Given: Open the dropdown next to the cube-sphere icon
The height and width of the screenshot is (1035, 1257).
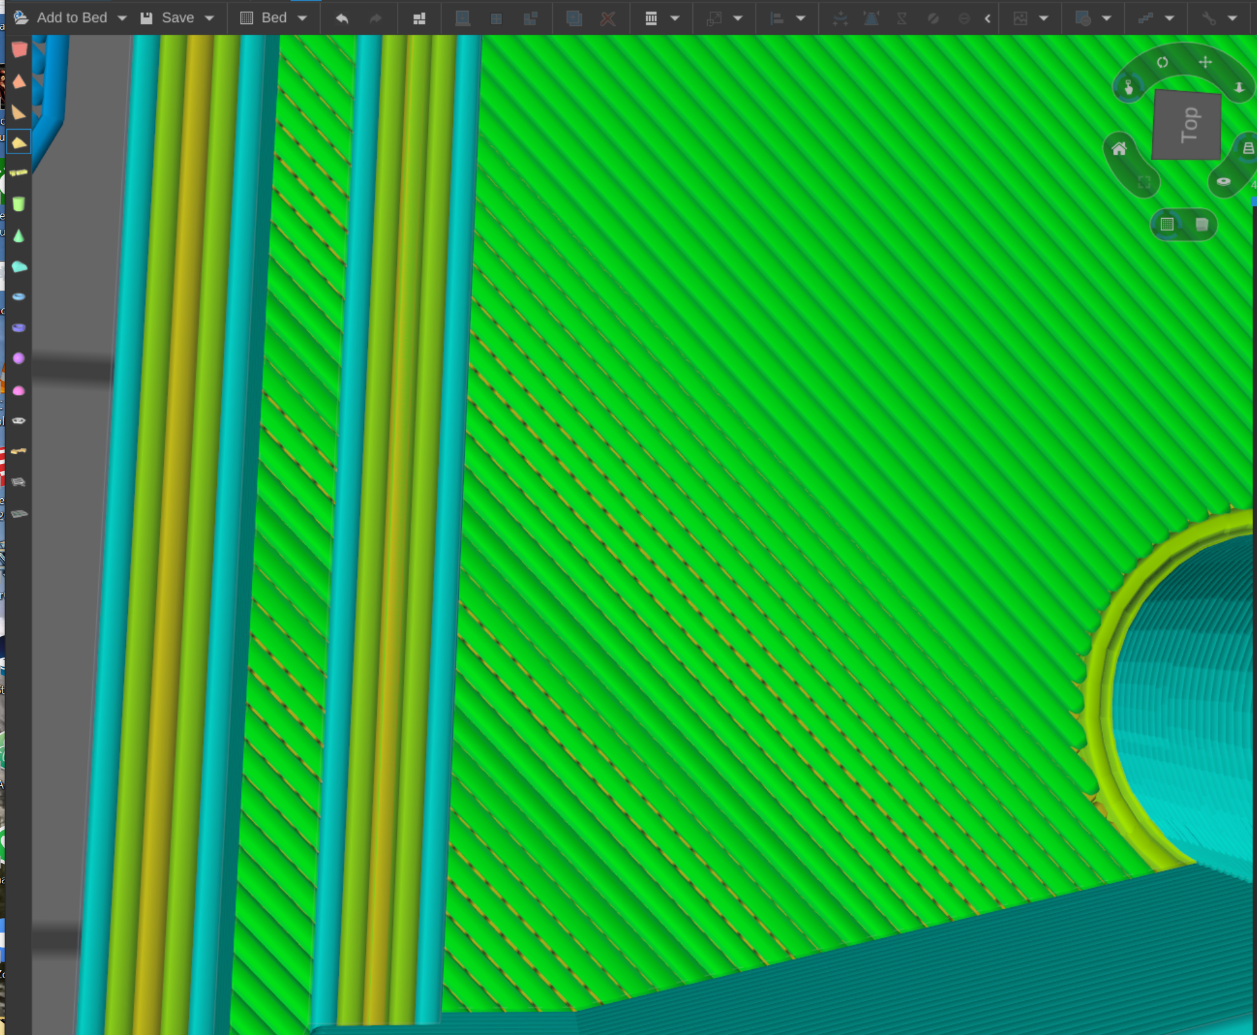Looking at the screenshot, I should pos(1107,18).
